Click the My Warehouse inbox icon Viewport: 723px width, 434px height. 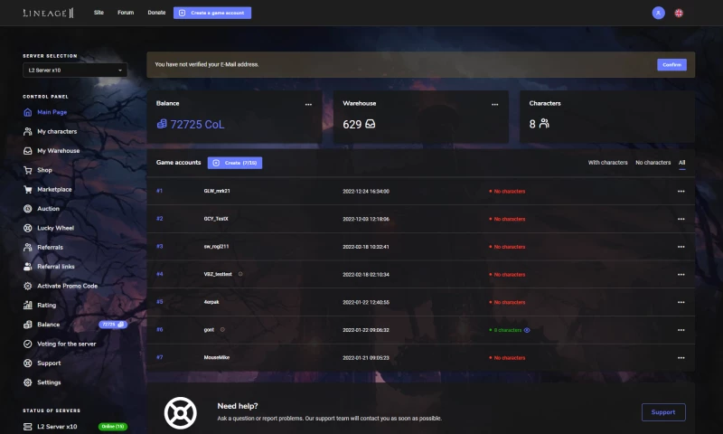pos(28,151)
